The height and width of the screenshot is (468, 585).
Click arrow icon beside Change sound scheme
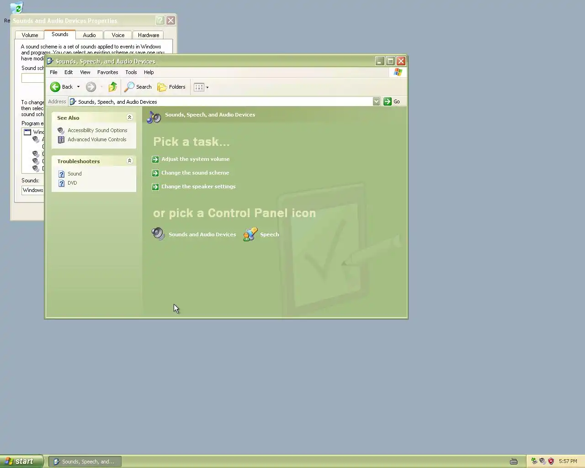pyautogui.click(x=155, y=173)
